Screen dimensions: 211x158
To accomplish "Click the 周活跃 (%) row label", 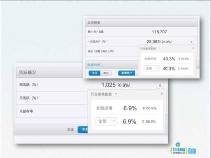I will [28, 85].
